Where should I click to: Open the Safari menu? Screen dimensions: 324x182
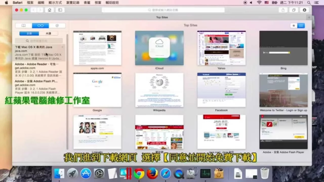click(x=18, y=3)
